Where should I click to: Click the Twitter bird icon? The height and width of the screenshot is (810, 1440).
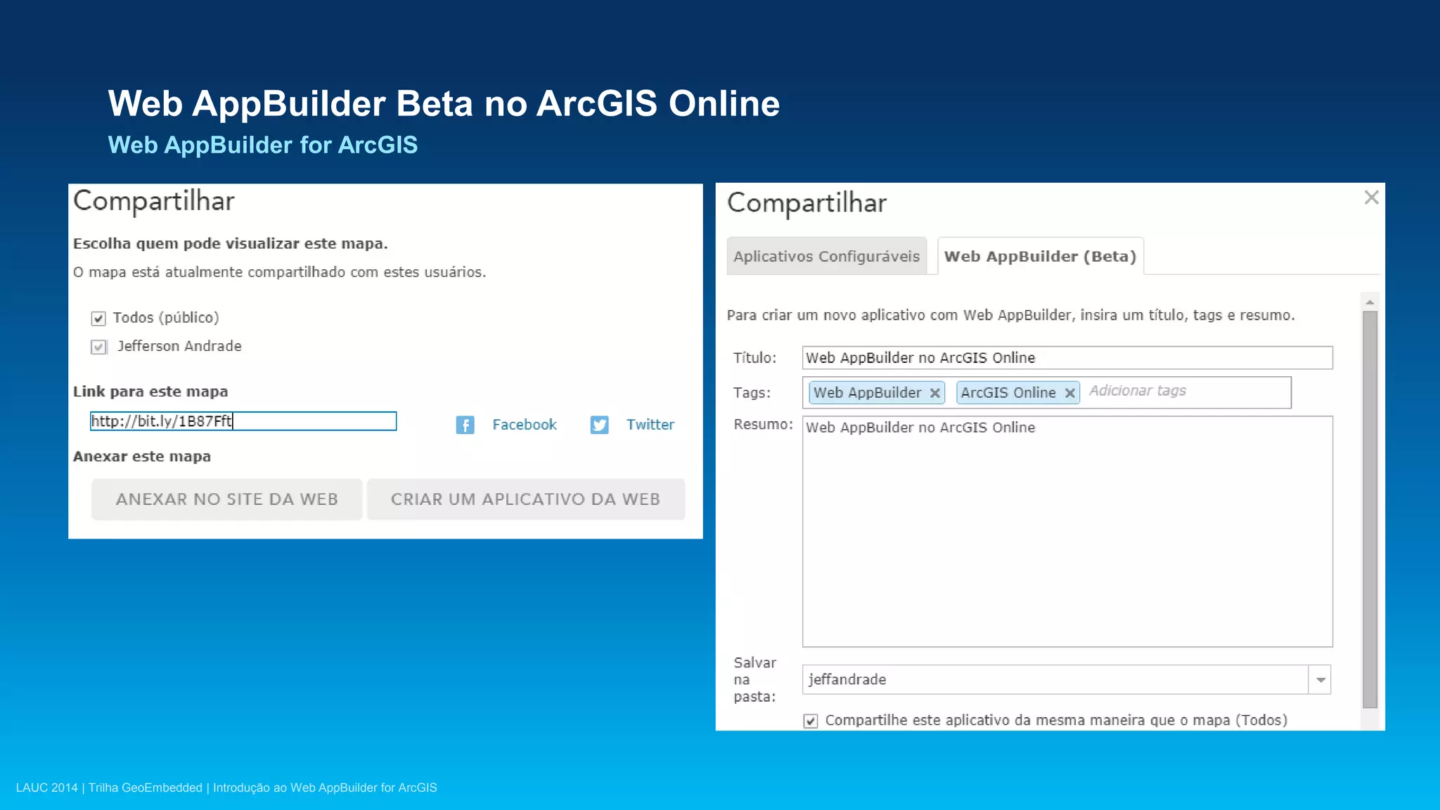tap(599, 425)
